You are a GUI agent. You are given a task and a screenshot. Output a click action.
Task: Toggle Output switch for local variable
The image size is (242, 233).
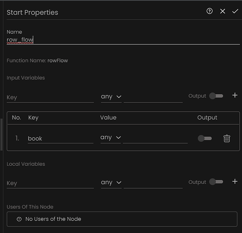(216, 182)
